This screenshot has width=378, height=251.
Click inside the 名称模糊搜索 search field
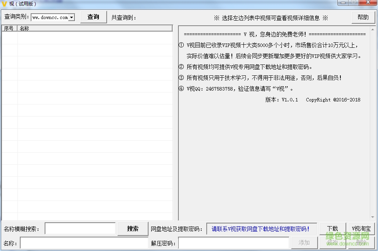point(80,228)
